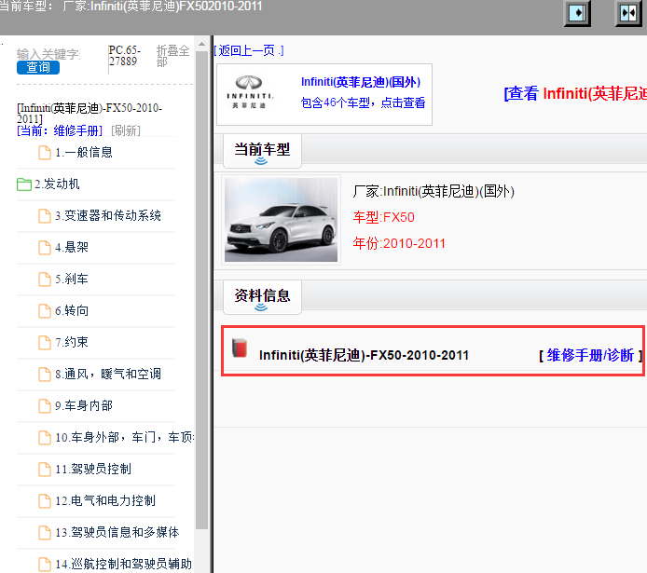The image size is (647, 573).
Task: Open the 9.车身内部 section
Action: 84,405
